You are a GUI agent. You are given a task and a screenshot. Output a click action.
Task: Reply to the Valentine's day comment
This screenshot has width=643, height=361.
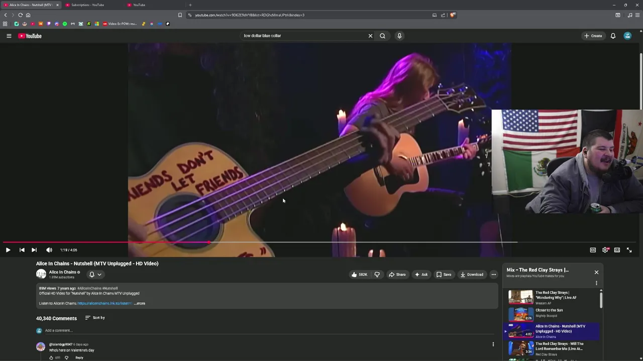[79, 357]
